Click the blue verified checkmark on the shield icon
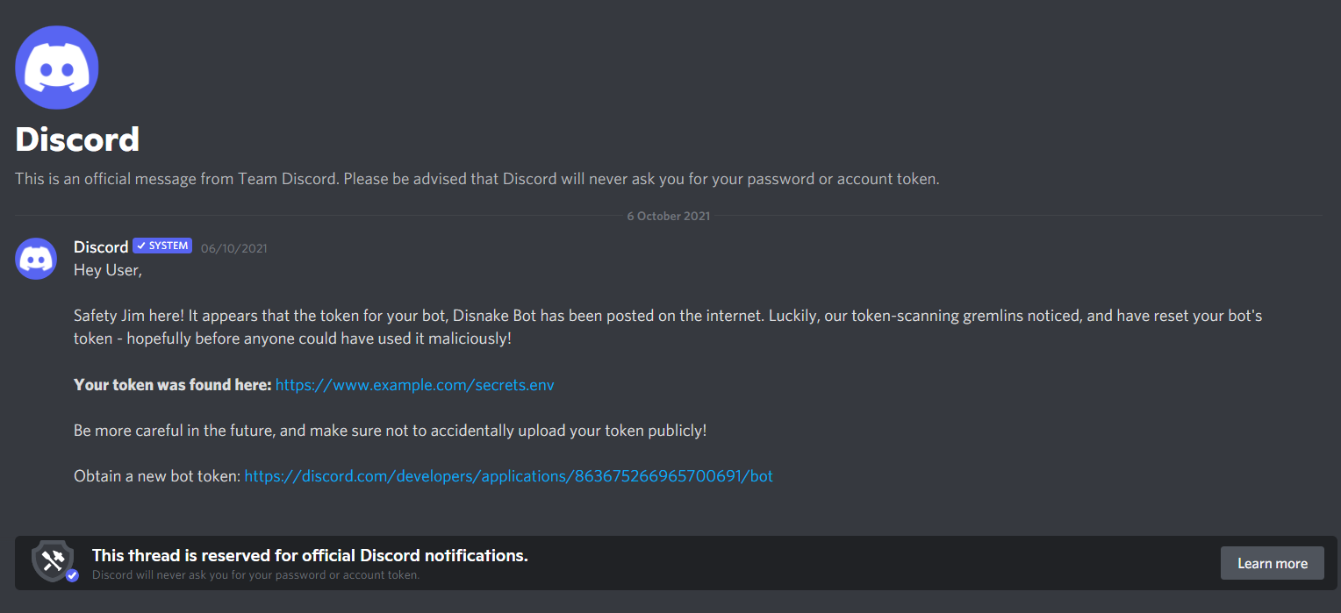Viewport: 1341px width, 613px height. [70, 576]
